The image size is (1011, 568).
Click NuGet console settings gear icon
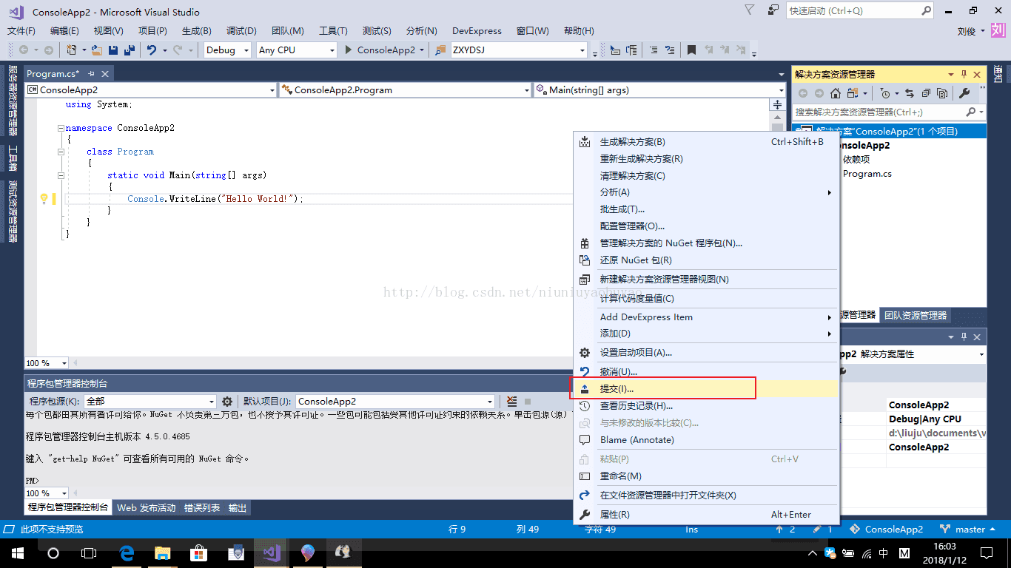coord(227,402)
